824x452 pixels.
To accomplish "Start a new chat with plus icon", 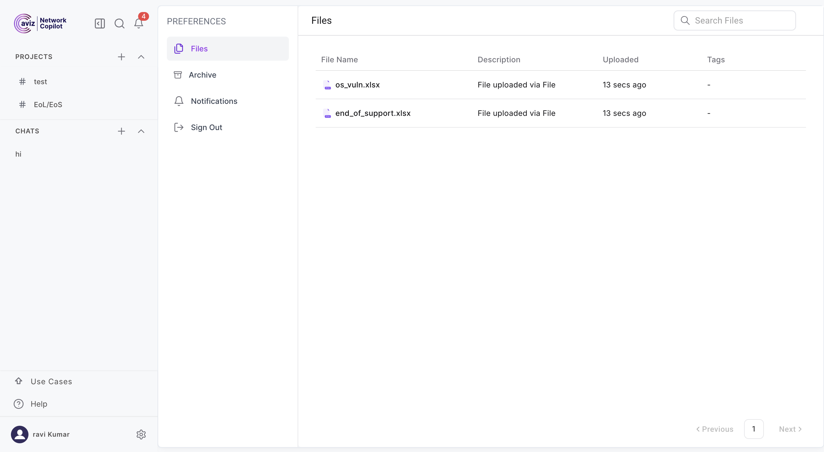I will (121, 131).
